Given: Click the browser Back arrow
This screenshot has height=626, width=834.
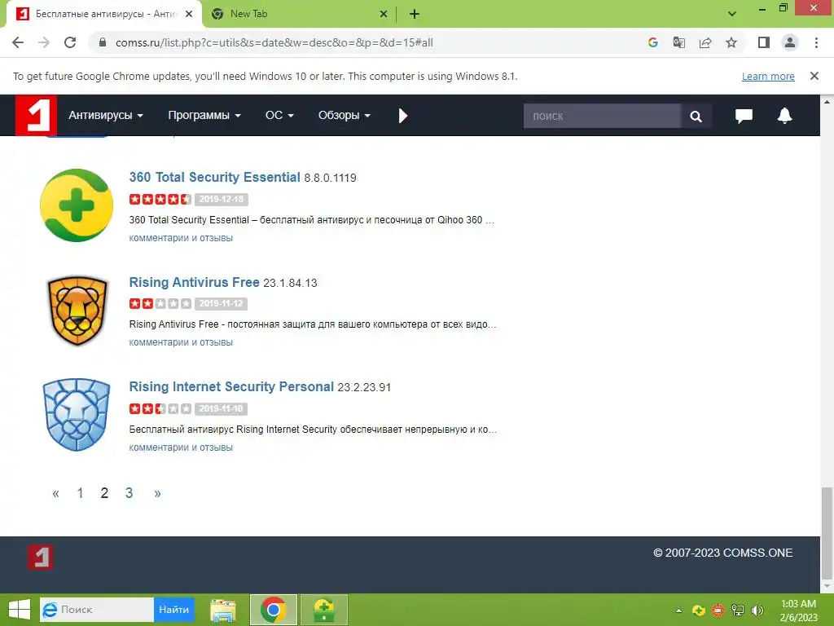Looking at the screenshot, I should coord(18,42).
